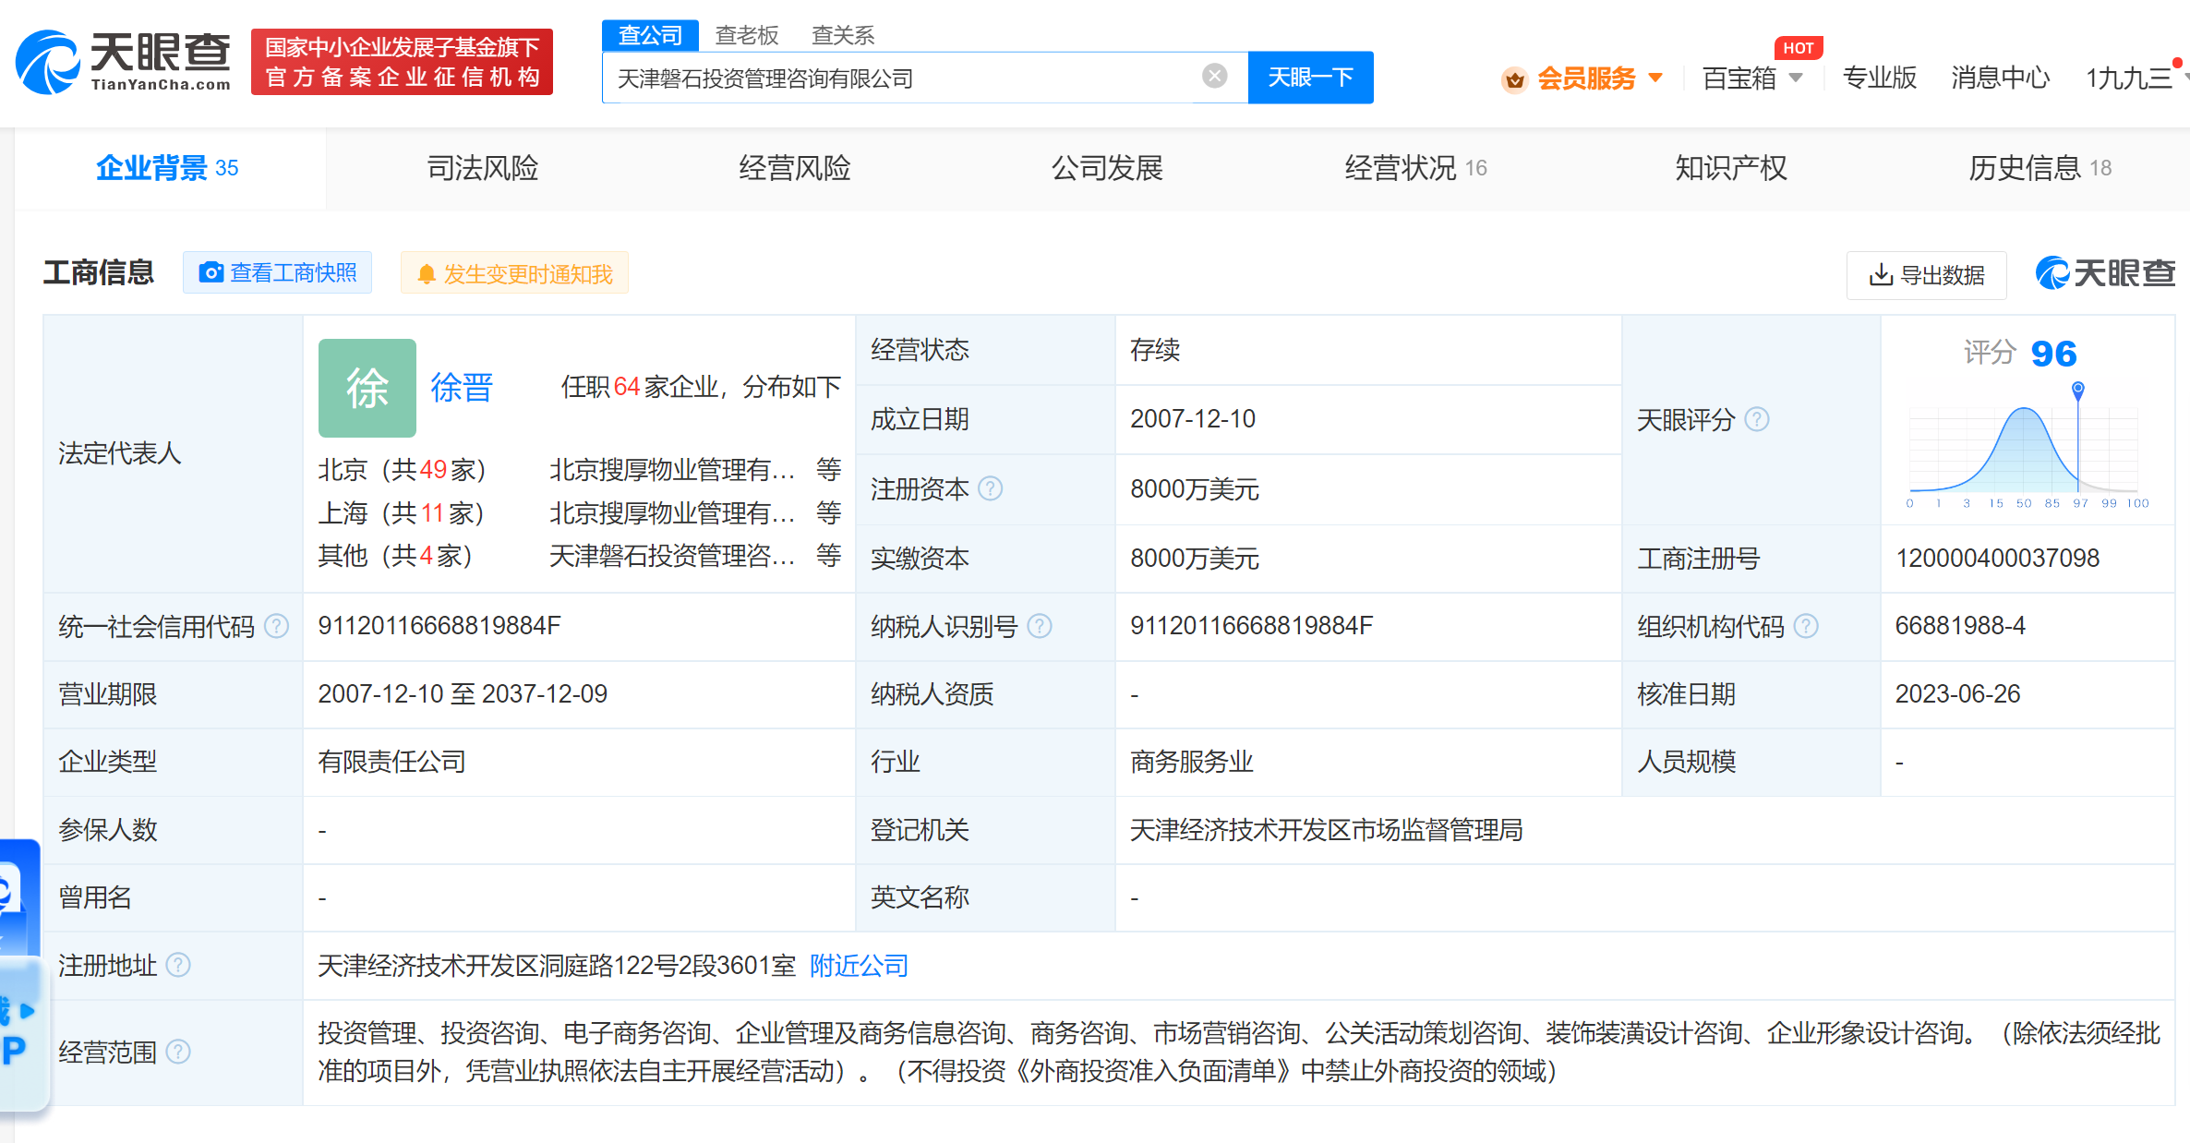Switch to the 查老板 search tab
Image resolution: width=2190 pixels, height=1143 pixels.
[747, 35]
